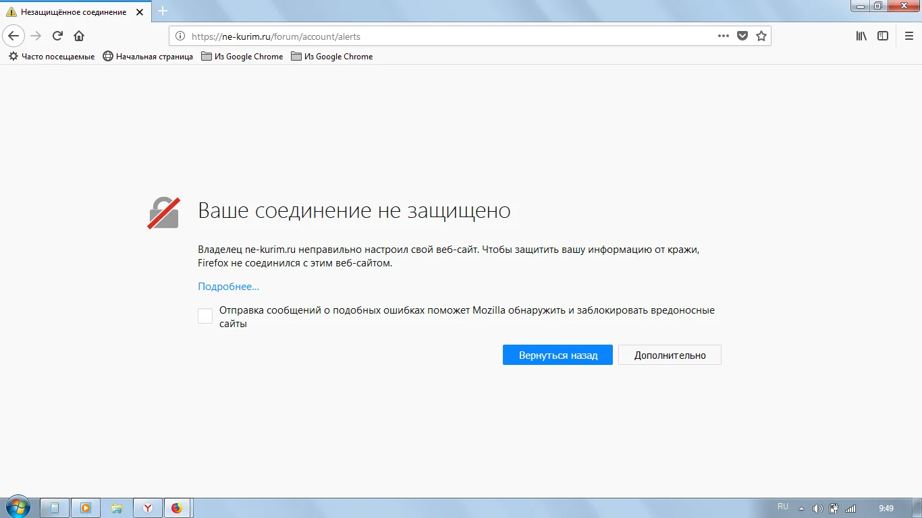Image resolution: width=922 pixels, height=518 pixels.
Task: Bookmark the page using the star icon
Action: tap(761, 36)
